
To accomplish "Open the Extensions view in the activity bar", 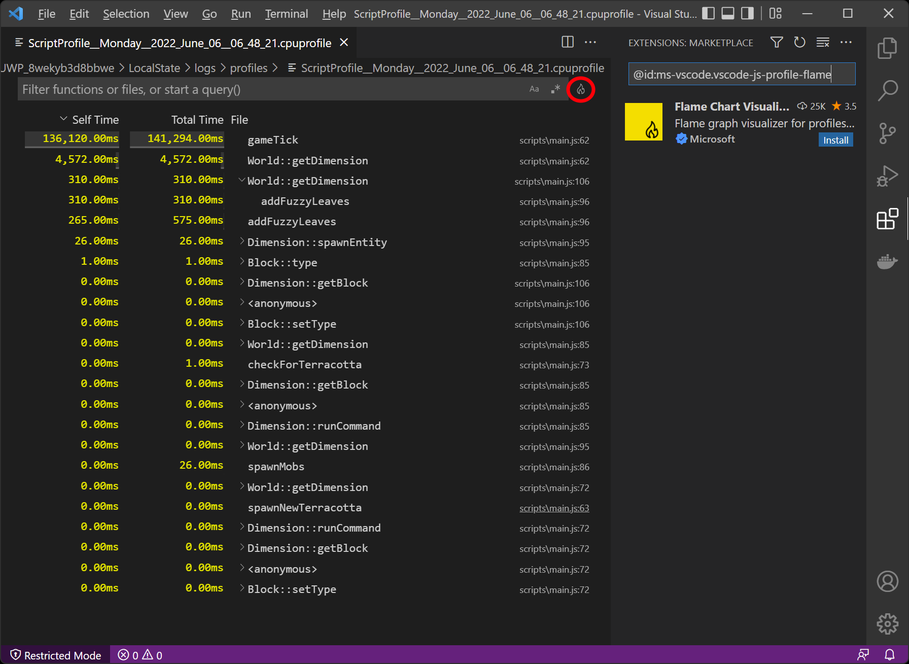I will [x=887, y=219].
